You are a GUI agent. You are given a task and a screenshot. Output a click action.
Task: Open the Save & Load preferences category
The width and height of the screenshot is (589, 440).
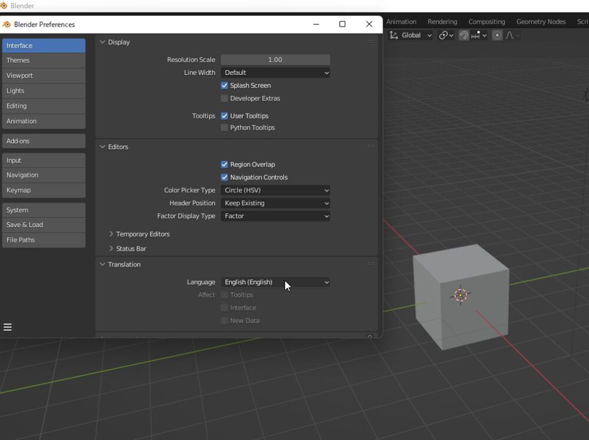[44, 225]
